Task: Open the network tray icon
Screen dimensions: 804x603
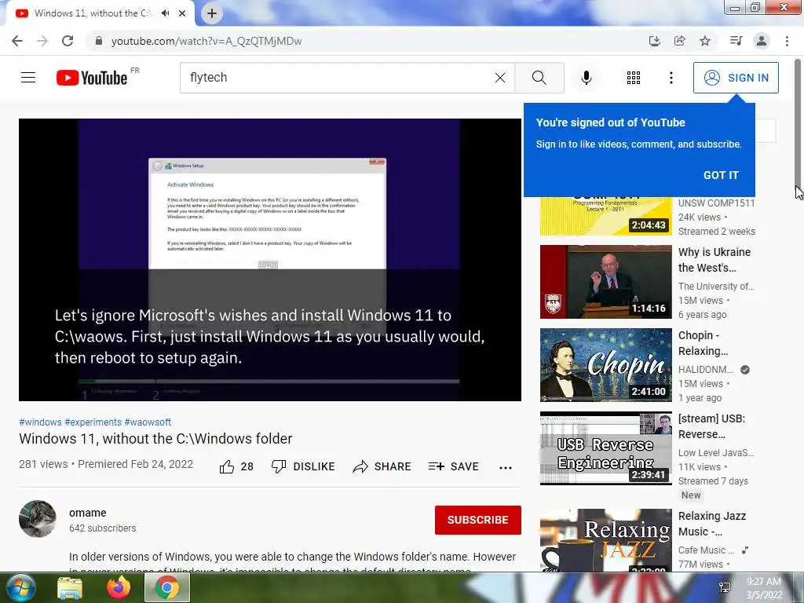Action: coord(725,587)
